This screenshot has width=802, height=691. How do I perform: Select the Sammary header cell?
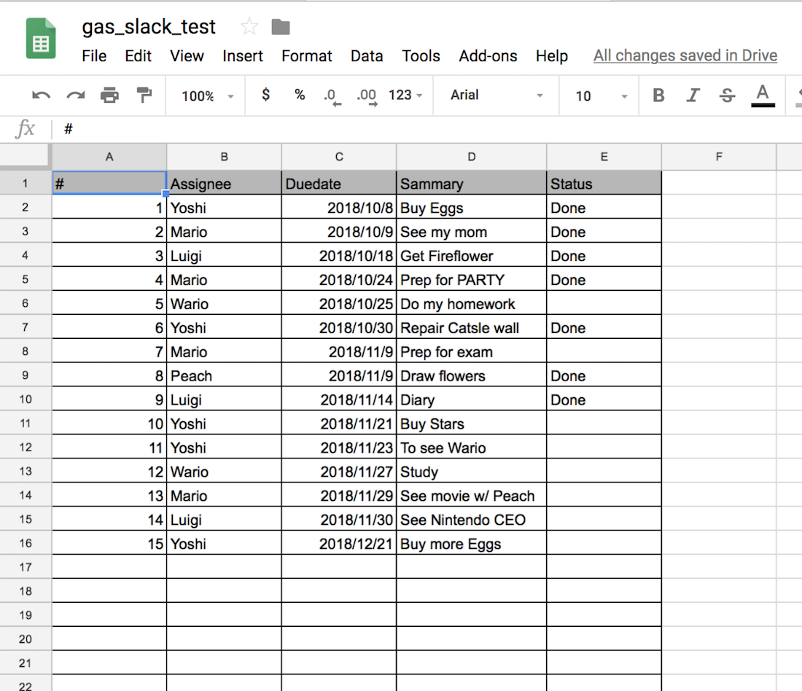(x=472, y=183)
